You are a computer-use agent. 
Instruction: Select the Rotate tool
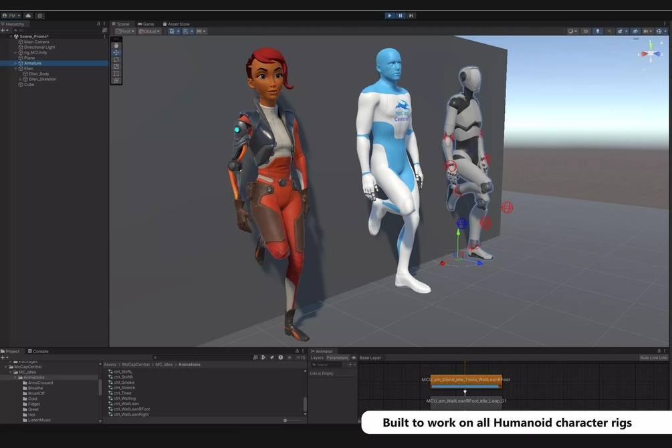coord(116,60)
